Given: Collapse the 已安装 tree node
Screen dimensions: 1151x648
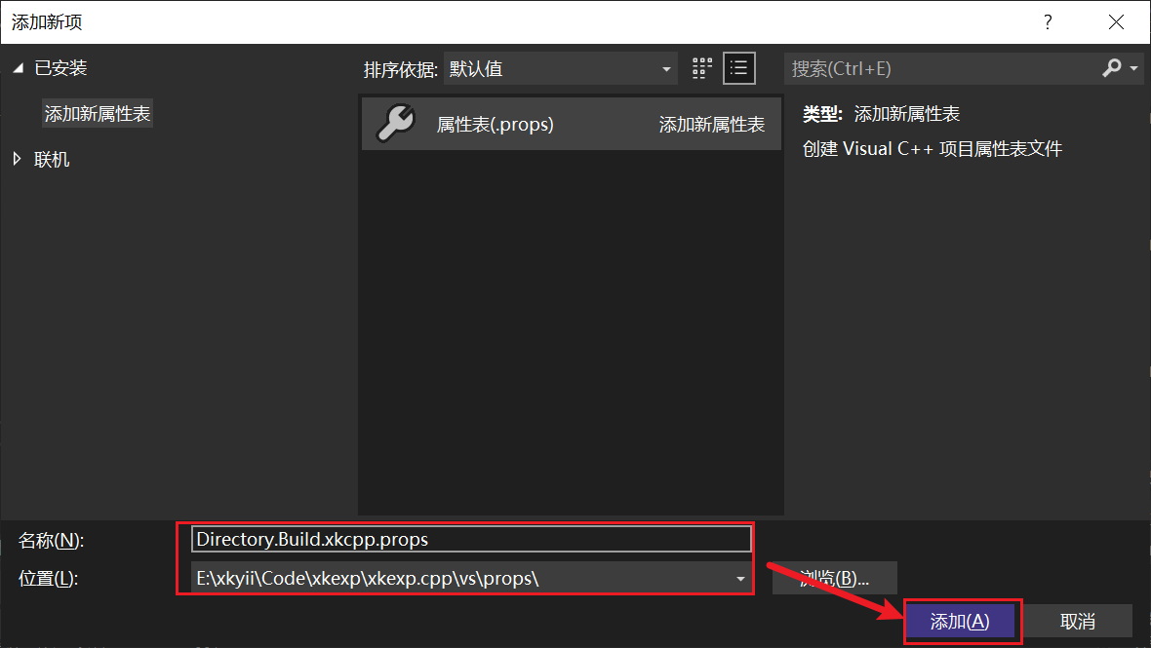Looking at the screenshot, I should click(19, 68).
